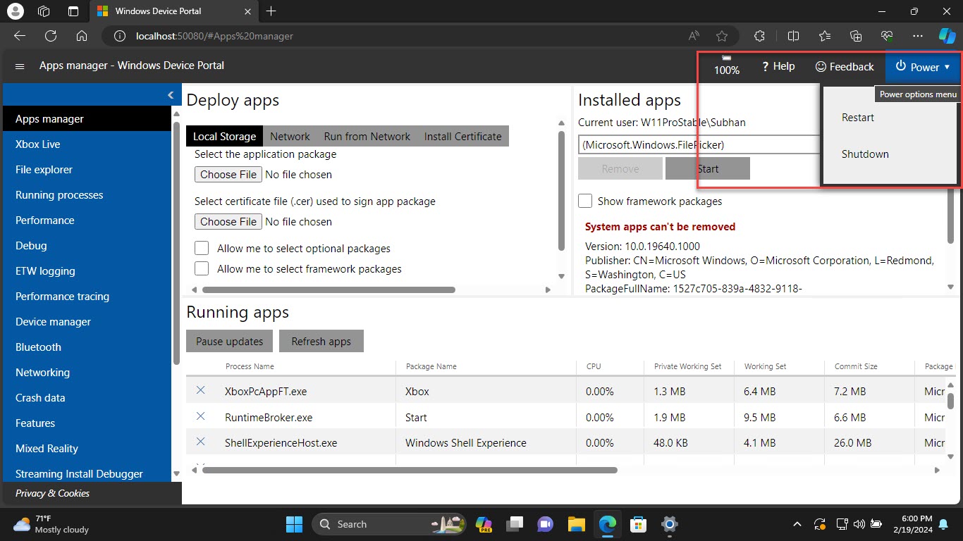Close RuntimeBroker.exe with its X icon
This screenshot has height=541, width=963.
click(200, 416)
